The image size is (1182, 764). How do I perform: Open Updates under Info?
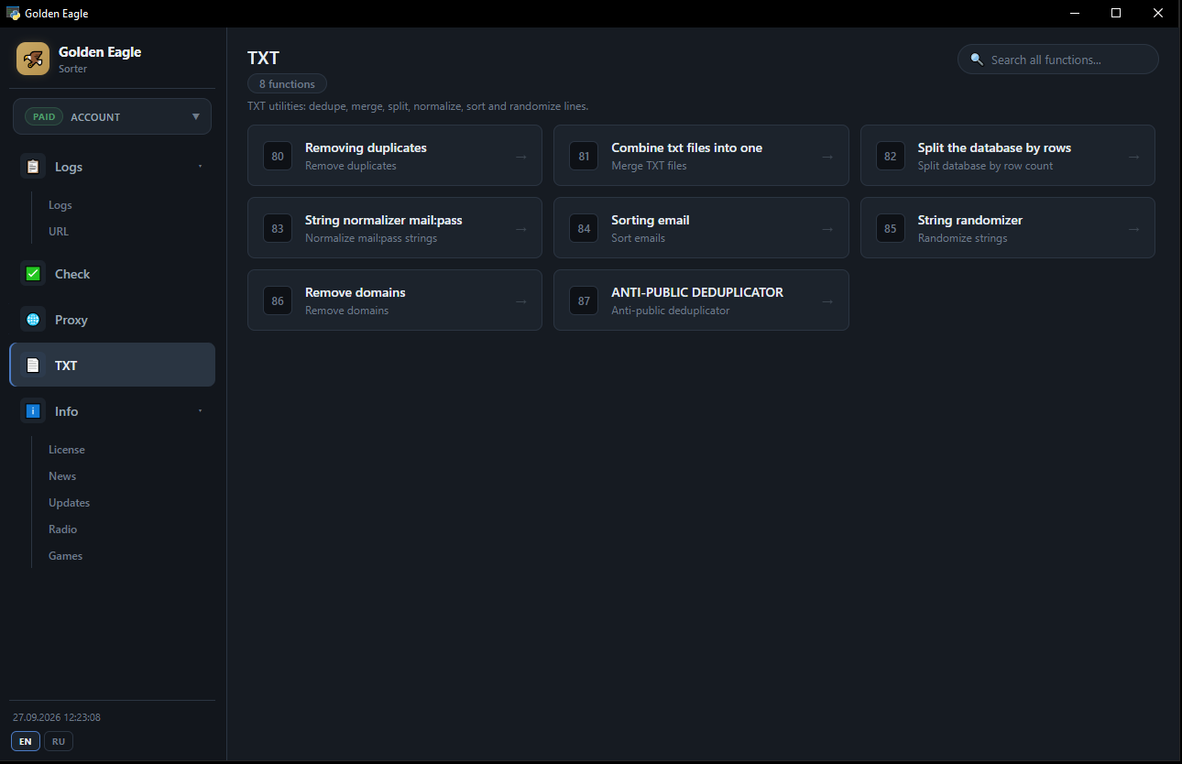coord(70,503)
